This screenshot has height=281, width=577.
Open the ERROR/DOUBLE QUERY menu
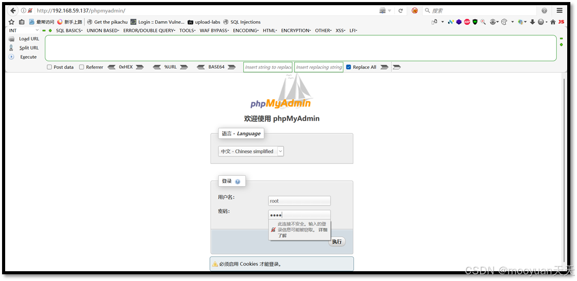click(149, 30)
